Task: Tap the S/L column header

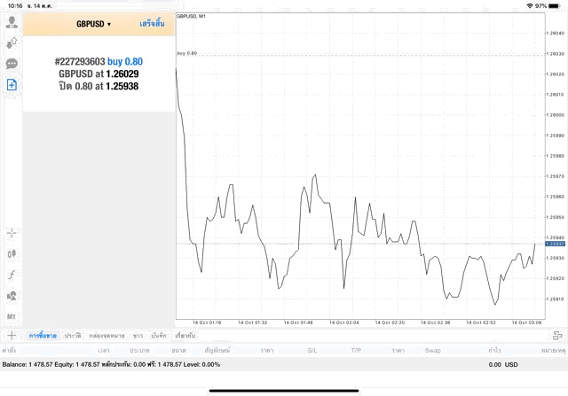Action: tap(312, 350)
